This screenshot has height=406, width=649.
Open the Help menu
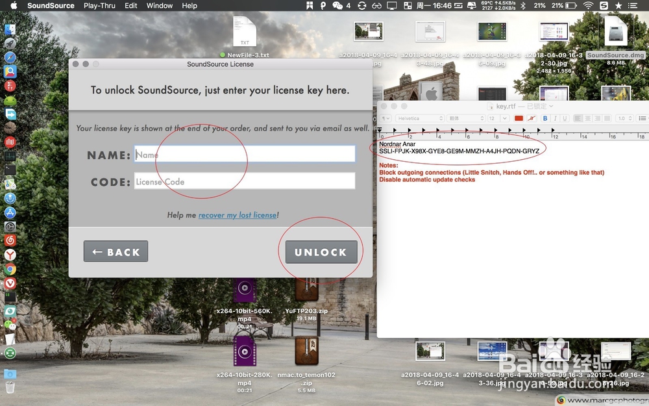(190, 5)
